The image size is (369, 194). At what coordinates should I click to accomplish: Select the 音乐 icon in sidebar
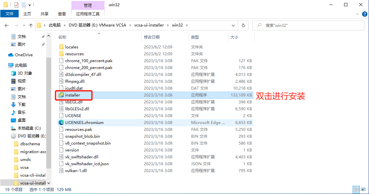[x=13, y=112]
